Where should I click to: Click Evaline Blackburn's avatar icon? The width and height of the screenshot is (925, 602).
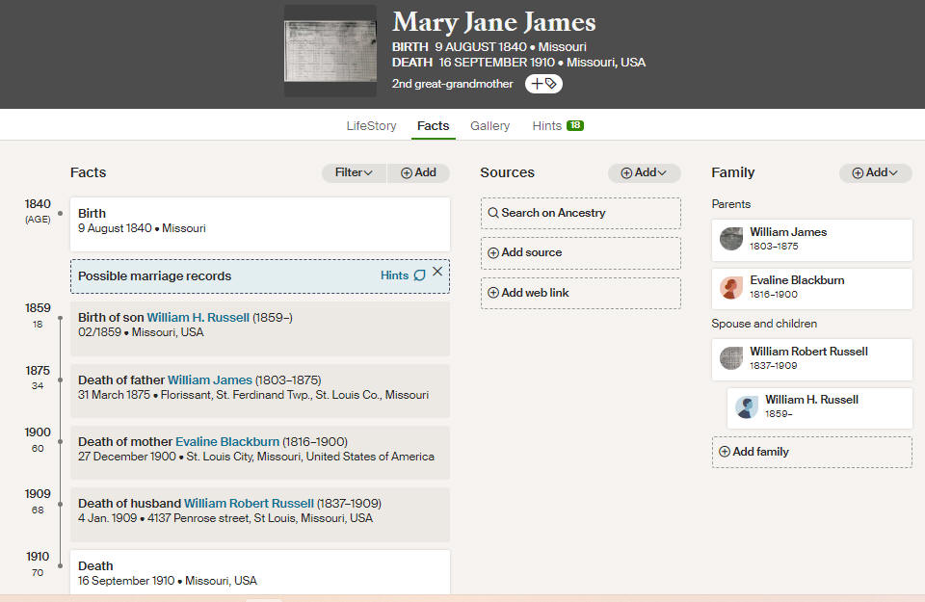pos(731,288)
